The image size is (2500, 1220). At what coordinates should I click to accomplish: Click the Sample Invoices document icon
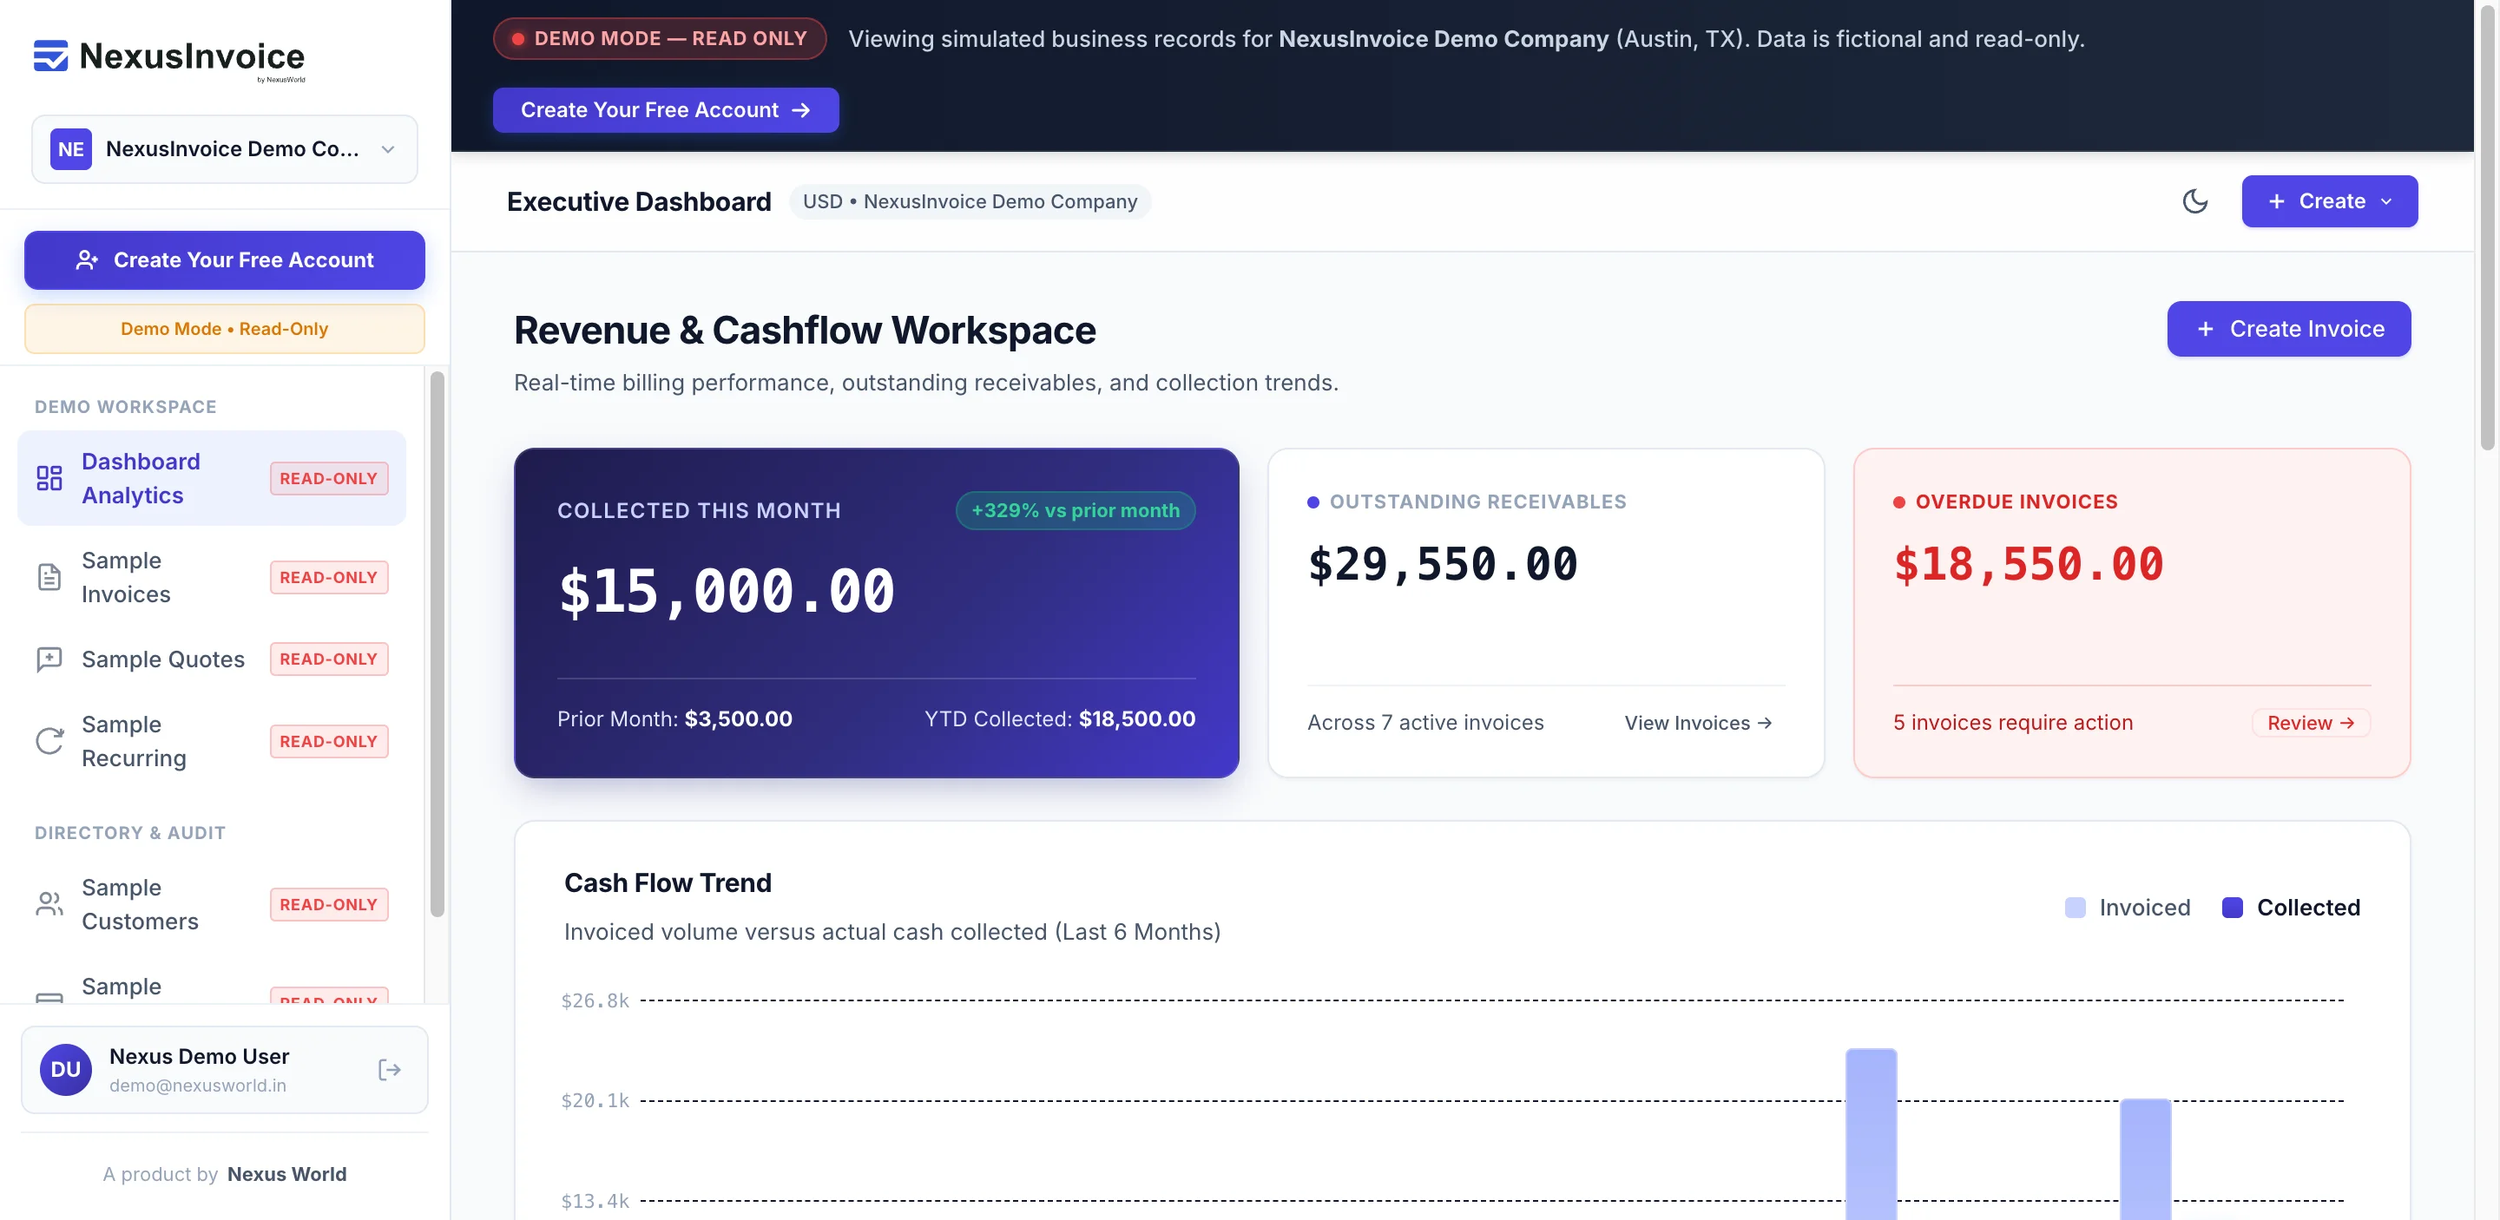coord(49,577)
